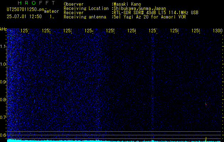Click the word meteor in the header
The width and height of the screenshot is (224, 142).
tap(52, 11)
